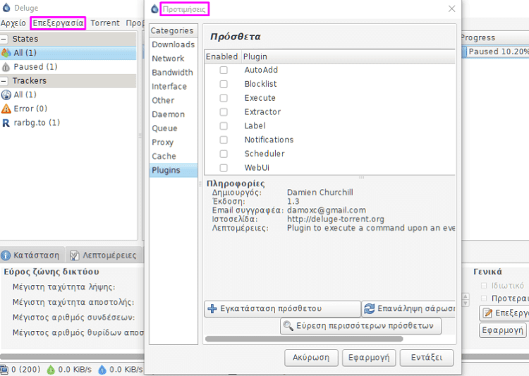Switch to the Κατάσταση tab

pyautogui.click(x=32, y=255)
